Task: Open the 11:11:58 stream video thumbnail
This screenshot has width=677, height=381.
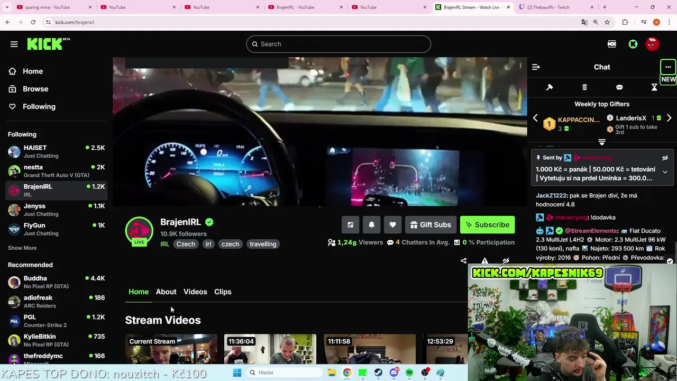Action: pos(370,349)
